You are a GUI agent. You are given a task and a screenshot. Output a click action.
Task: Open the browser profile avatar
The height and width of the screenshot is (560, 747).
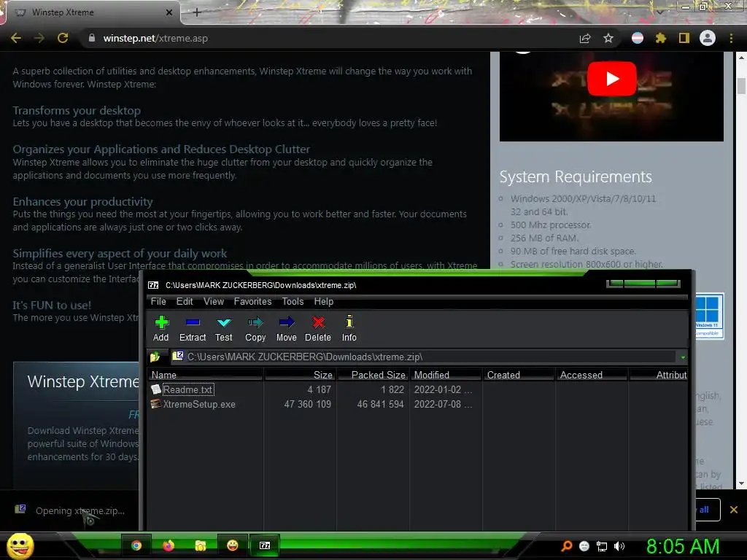(708, 38)
